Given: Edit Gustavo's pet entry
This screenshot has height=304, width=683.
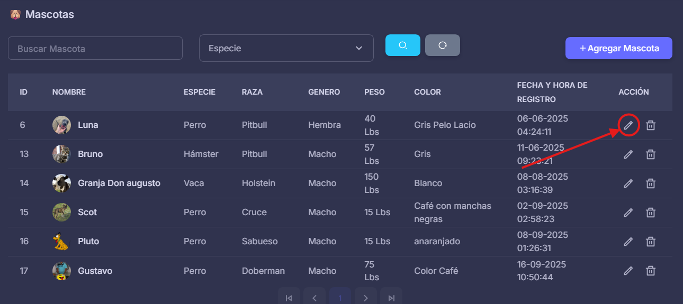Looking at the screenshot, I should [628, 271].
